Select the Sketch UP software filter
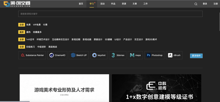 tap(79, 55)
